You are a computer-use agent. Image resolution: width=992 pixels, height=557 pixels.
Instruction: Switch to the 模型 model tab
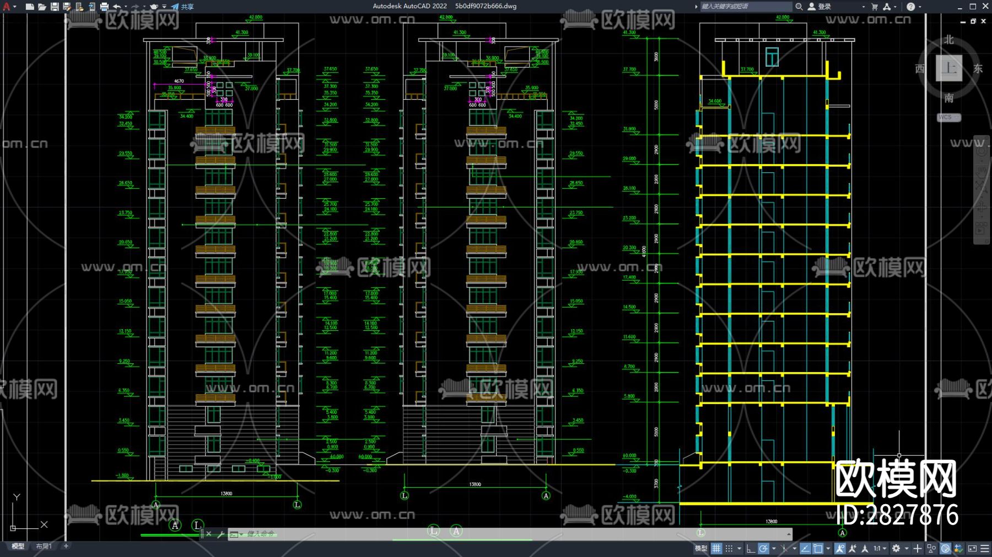tap(18, 546)
